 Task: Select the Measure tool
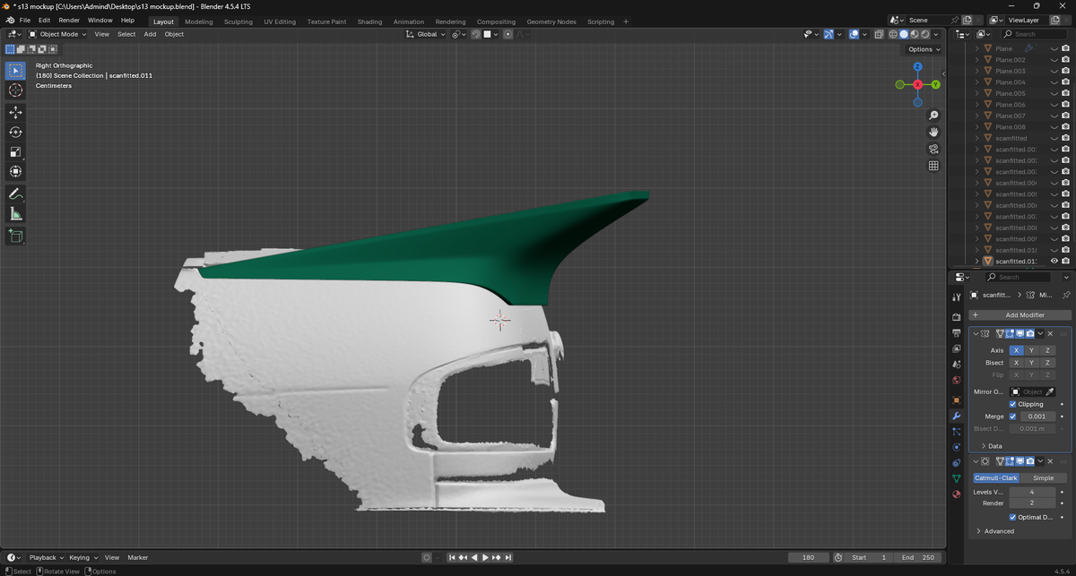15,213
